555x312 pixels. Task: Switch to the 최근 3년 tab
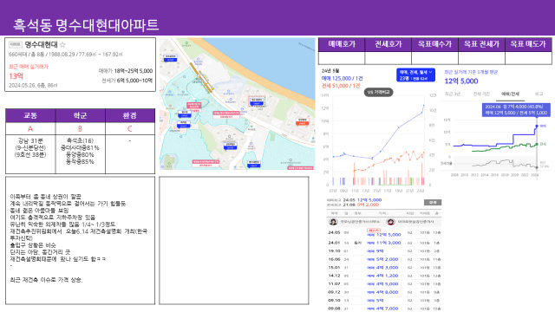pos(453,94)
